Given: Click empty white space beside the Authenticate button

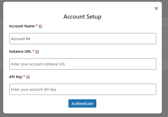Looking at the screenshot, I should pos(123,103).
